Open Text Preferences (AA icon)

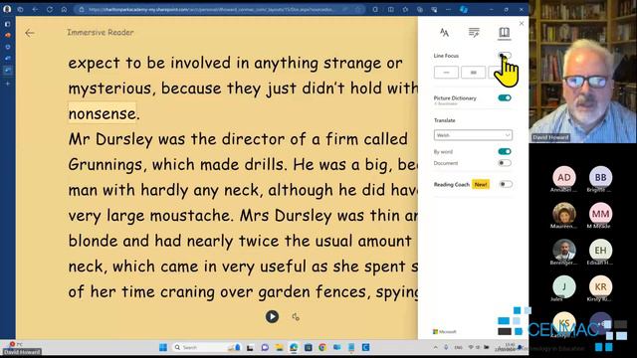[x=444, y=33]
